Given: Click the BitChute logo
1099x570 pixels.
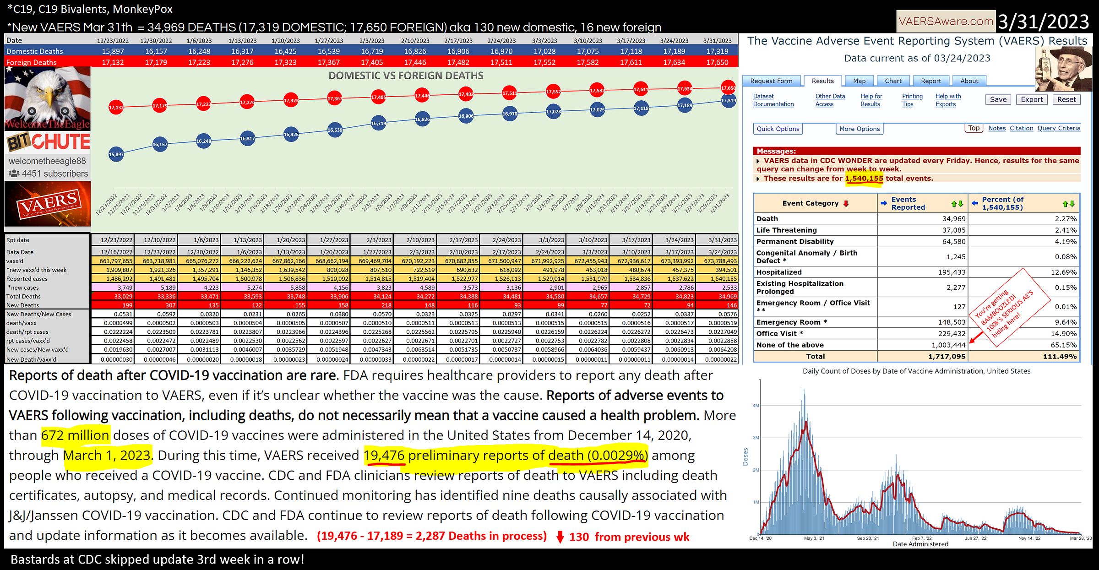Looking at the screenshot, I should click(48, 142).
